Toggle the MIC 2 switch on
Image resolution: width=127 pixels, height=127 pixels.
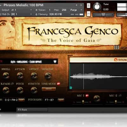120,96
